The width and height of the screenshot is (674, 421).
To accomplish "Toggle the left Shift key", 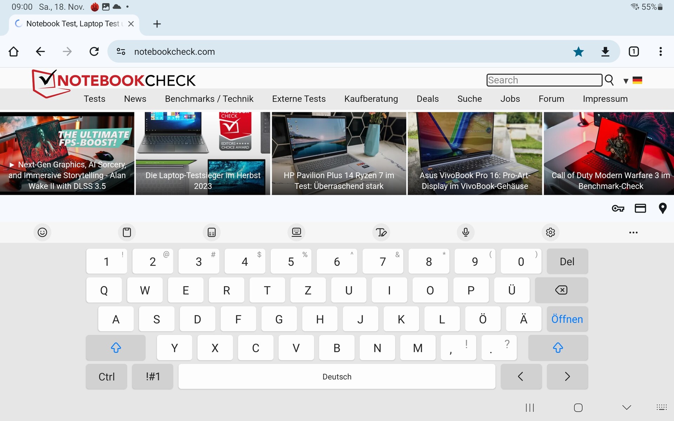I will click(115, 348).
